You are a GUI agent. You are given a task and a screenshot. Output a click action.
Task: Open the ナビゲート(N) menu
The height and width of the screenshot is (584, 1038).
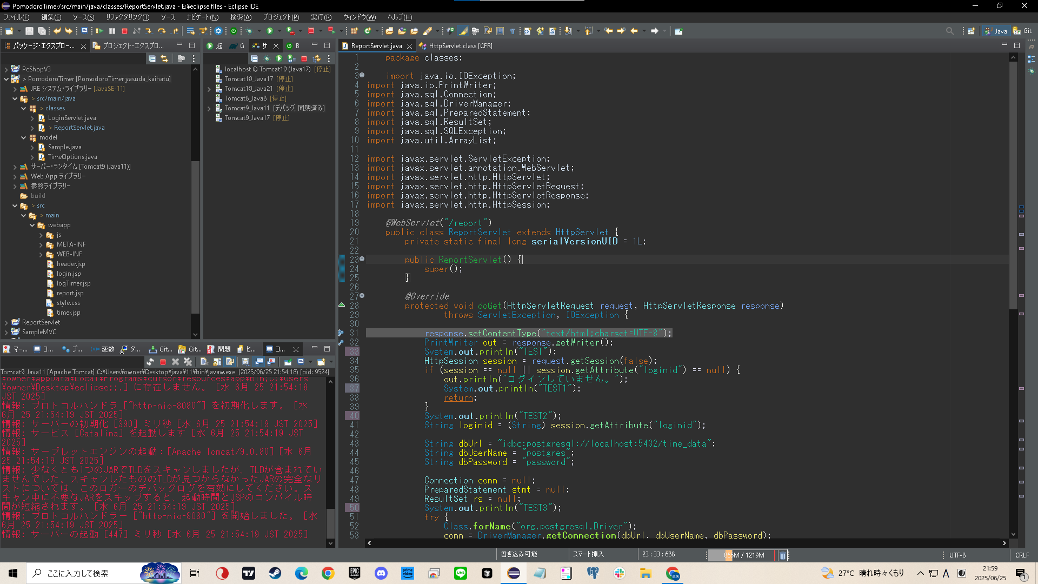(202, 17)
